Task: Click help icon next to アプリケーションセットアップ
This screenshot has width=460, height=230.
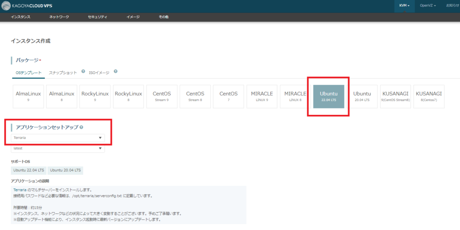Action: point(81,127)
